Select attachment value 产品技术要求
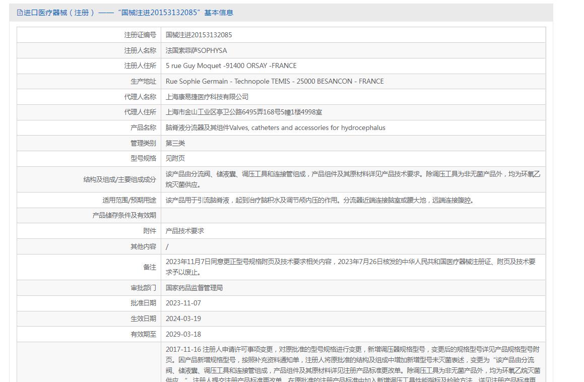Viewport: 584px width, 382px height. tap(185, 231)
